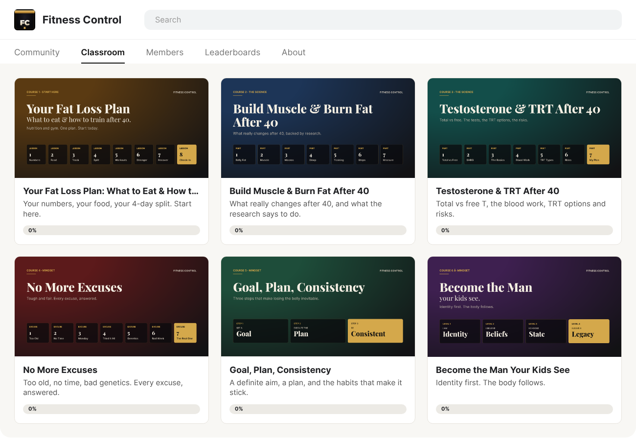
Task: Click progress bar of Build Muscle course
Action: (318, 230)
